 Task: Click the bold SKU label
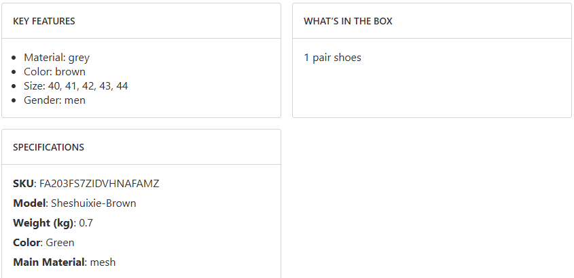point(23,184)
